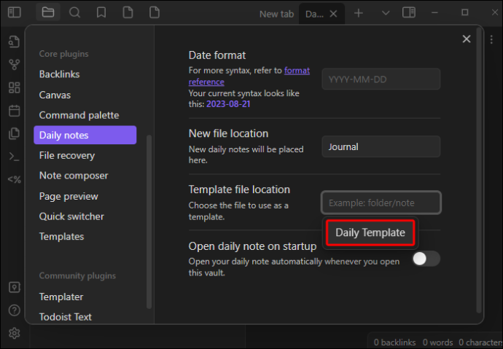The height and width of the screenshot is (349, 503).
Task: Add a new tab with plus icon
Action: tap(359, 13)
